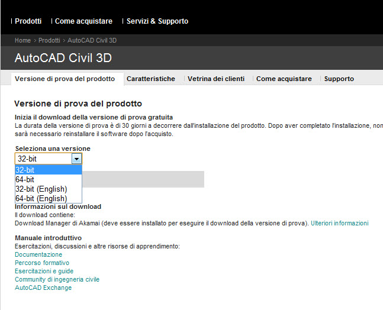The height and width of the screenshot is (310, 383).
Task: Switch to the Caratteristiche tab
Action: (151, 79)
